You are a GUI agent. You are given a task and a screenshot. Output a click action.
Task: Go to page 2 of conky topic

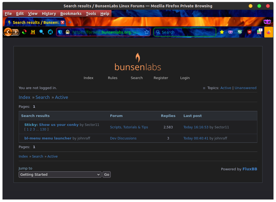[x=31, y=129]
